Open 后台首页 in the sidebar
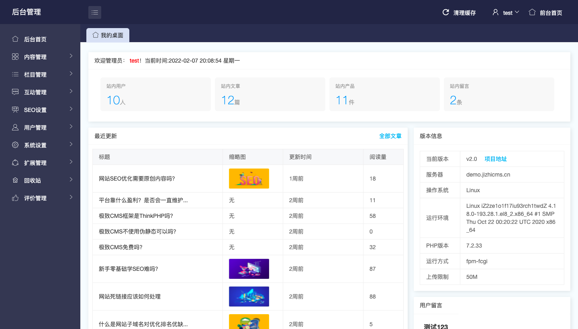 35,39
